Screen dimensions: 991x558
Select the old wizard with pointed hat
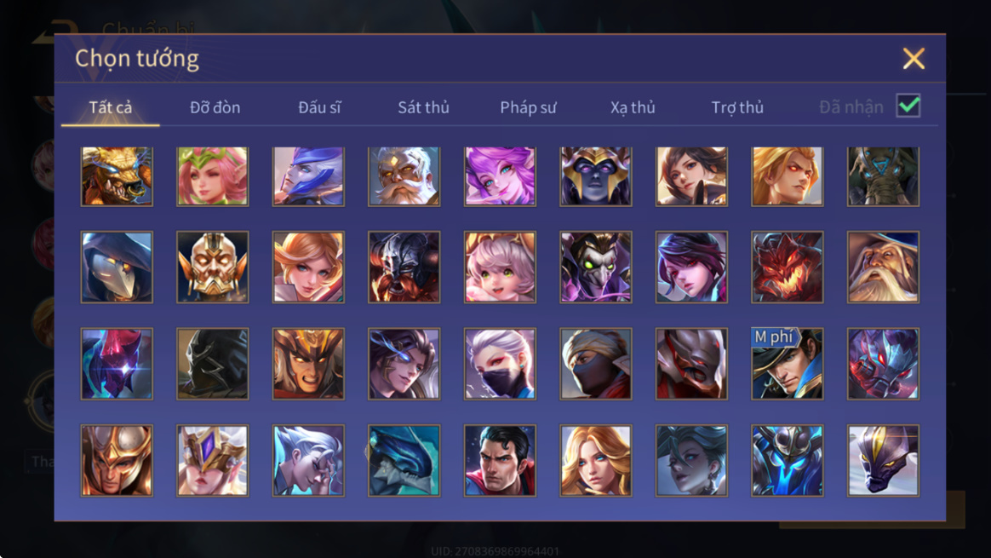pos(883,267)
